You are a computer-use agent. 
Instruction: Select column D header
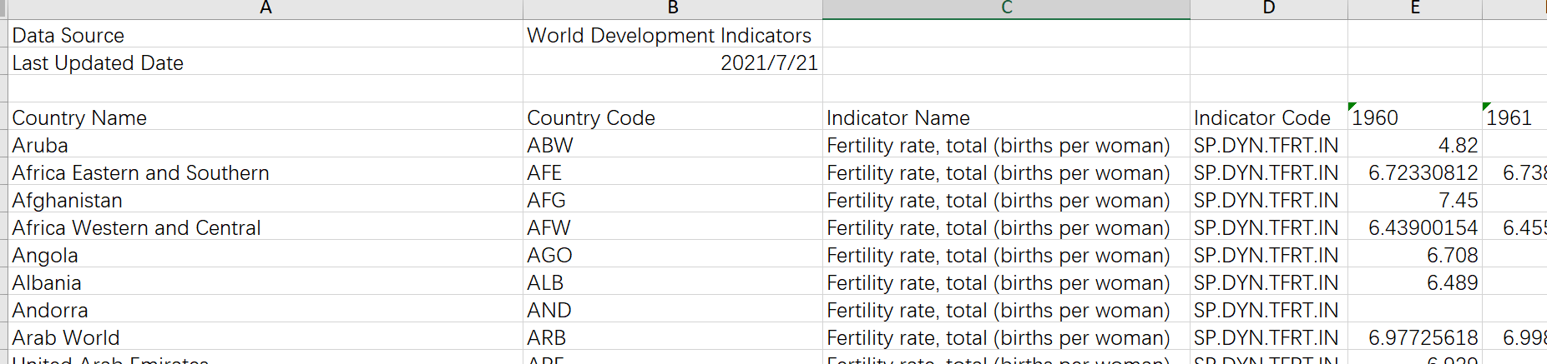coord(1268,8)
